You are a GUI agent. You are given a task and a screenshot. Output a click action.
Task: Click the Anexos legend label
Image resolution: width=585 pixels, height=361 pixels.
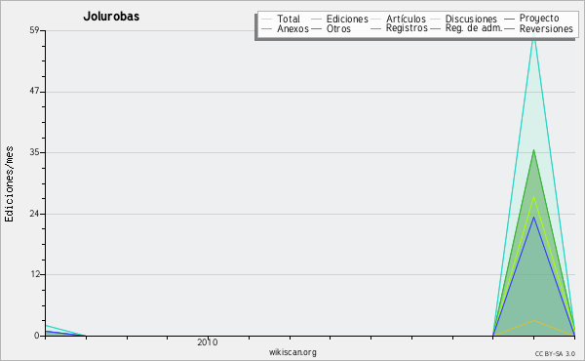click(x=292, y=28)
